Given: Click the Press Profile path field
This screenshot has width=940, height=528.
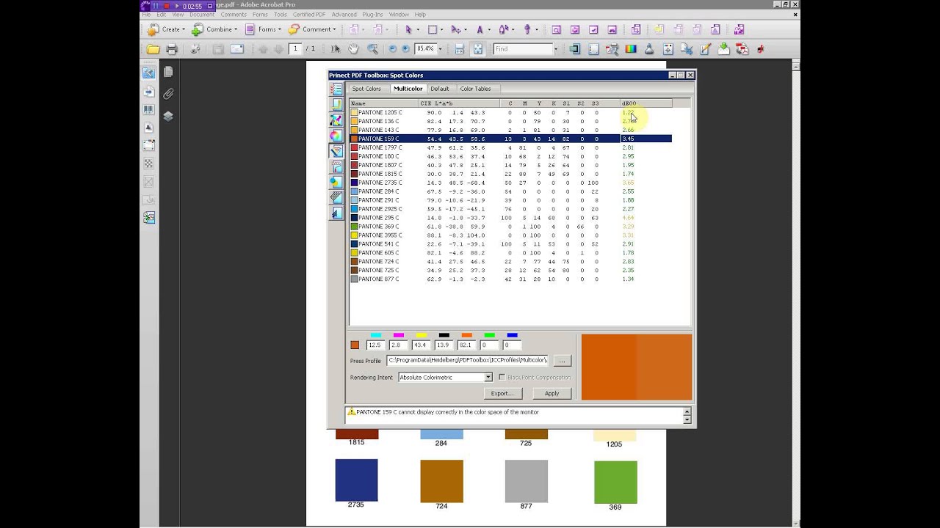Looking at the screenshot, I should (x=467, y=361).
